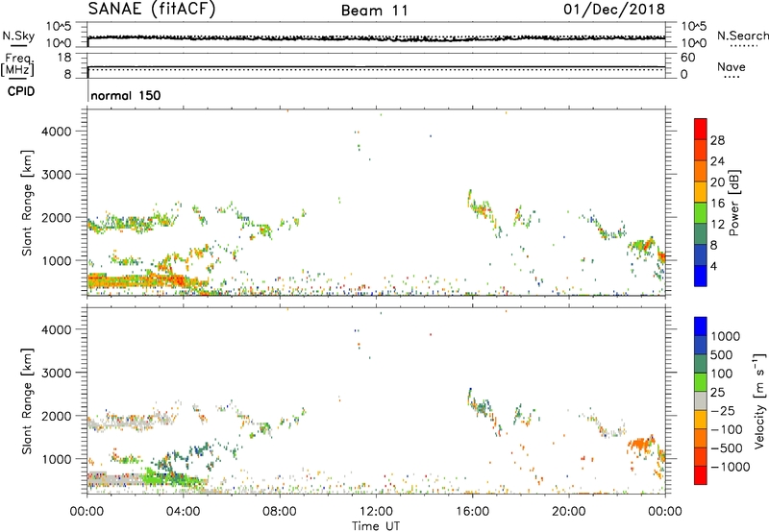The height and width of the screenshot is (532, 769).
Task: Click the "04:00" time axis tick
Action: point(184,512)
